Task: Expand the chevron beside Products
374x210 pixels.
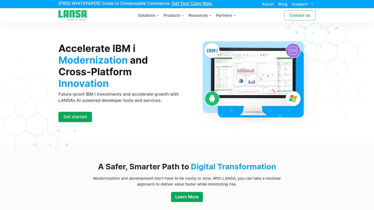Action: point(183,16)
